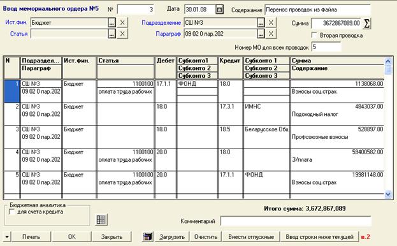Open Ист.фин. selection with ellipsis button

click(112, 22)
